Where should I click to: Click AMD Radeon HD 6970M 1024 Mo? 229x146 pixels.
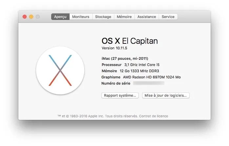[152, 77]
